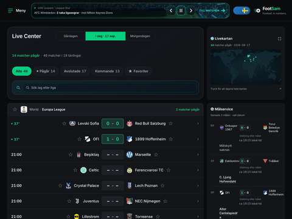This screenshot has width=292, height=219.
Task: Star Celtic as favorite
Action: pos(75,170)
